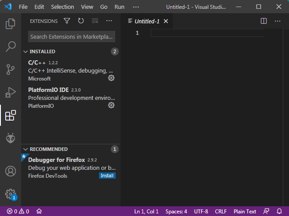The image size is (289, 216).
Task: Open the Run menu
Action: (120, 7)
